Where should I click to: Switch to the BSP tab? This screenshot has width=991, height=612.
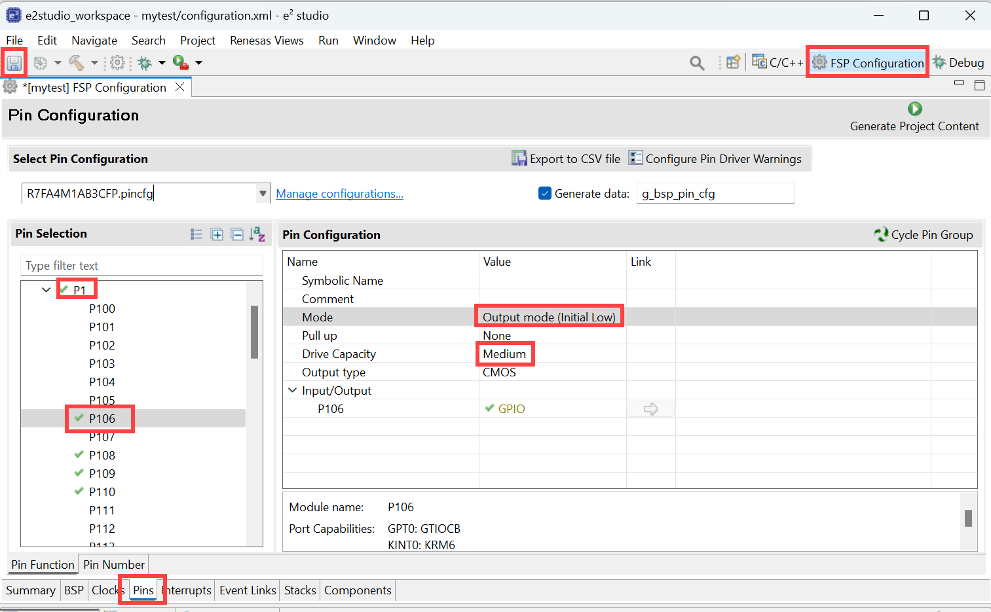coord(74,590)
